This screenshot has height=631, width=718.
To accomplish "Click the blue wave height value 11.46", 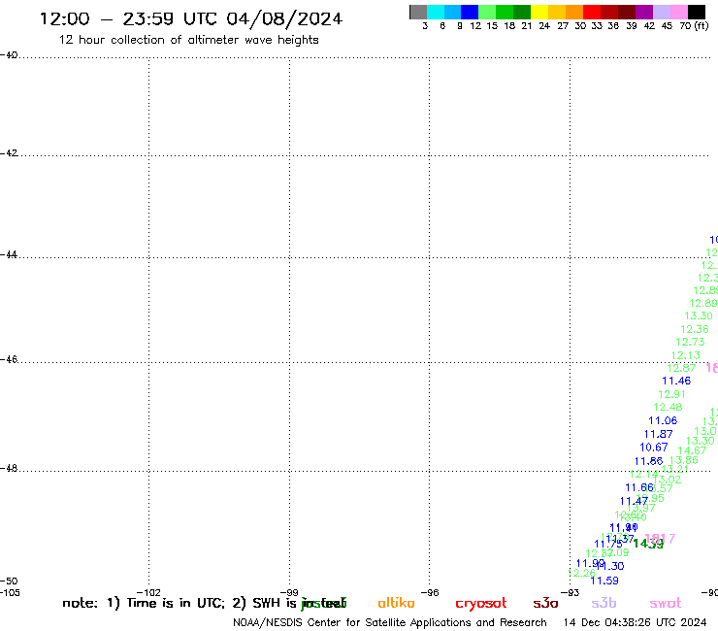I will coord(676,381).
